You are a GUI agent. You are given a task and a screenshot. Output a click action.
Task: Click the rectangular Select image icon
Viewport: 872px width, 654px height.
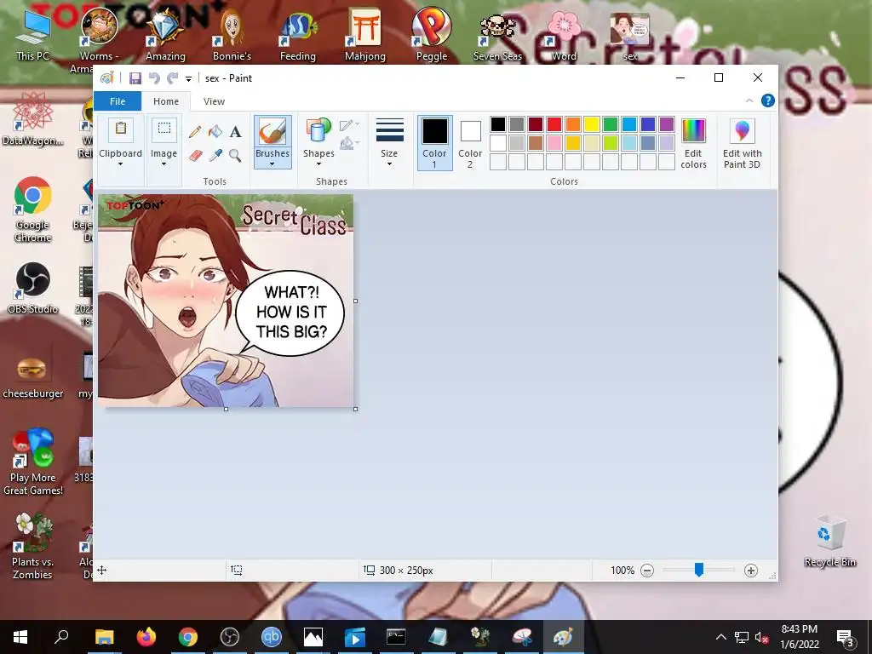(164, 130)
